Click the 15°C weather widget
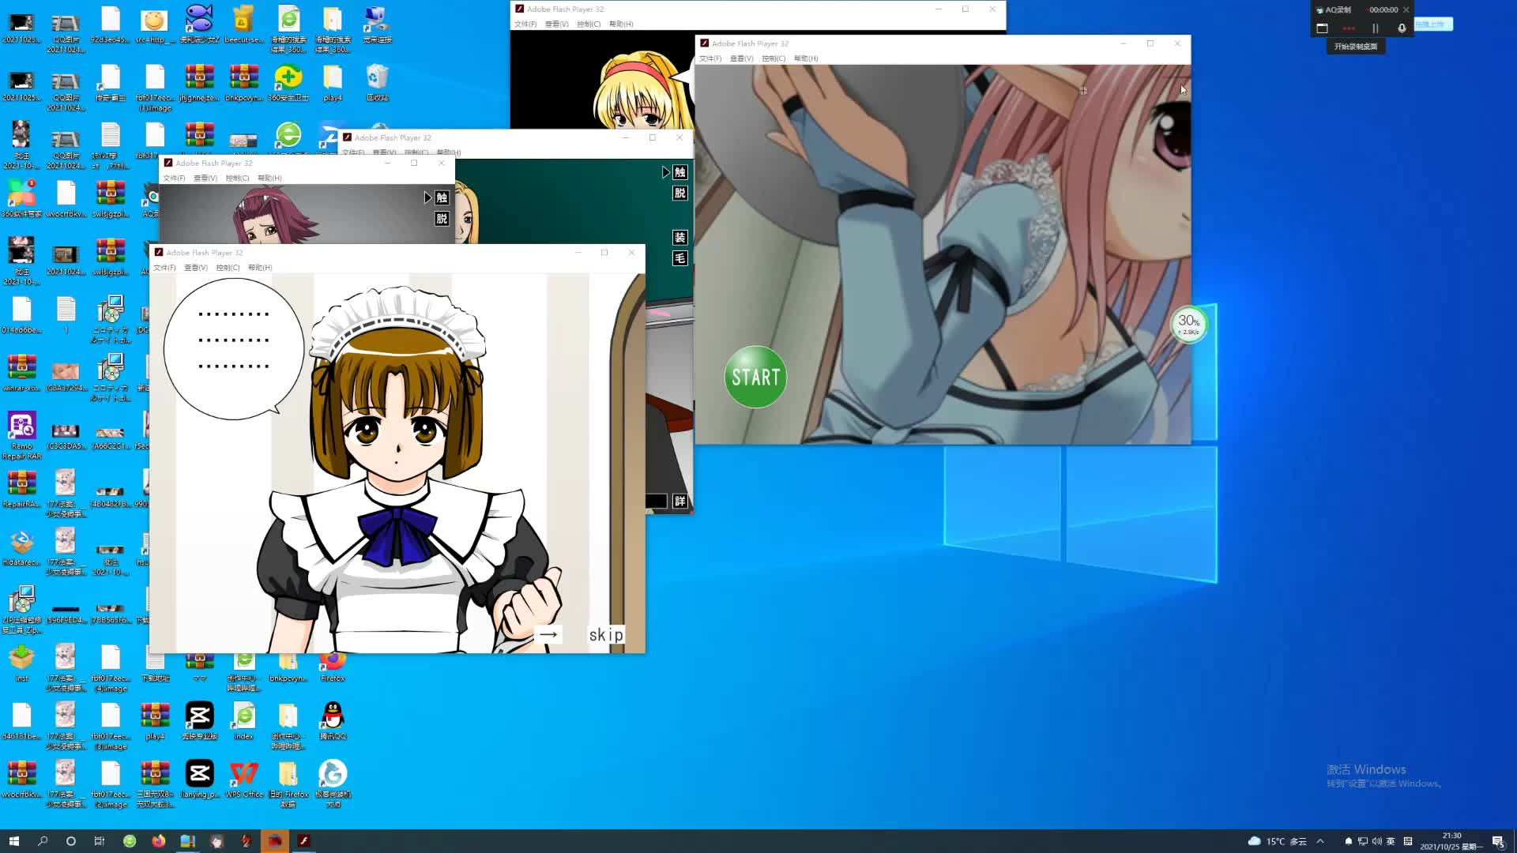The image size is (1517, 853). coord(1277,841)
